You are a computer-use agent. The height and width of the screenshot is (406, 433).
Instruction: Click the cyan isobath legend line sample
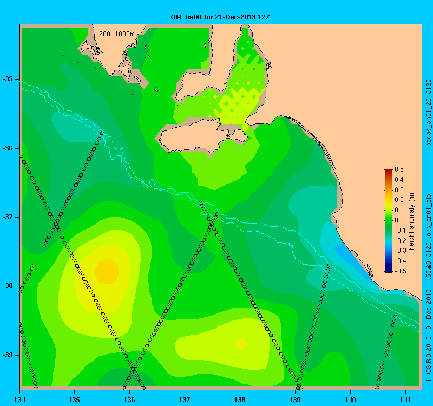click(x=109, y=40)
